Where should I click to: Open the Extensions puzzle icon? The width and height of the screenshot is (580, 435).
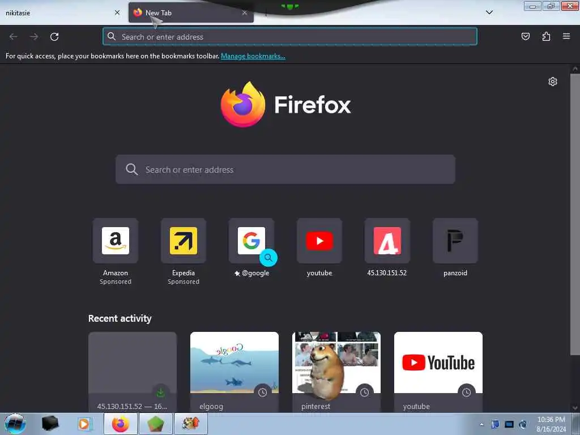point(546,36)
